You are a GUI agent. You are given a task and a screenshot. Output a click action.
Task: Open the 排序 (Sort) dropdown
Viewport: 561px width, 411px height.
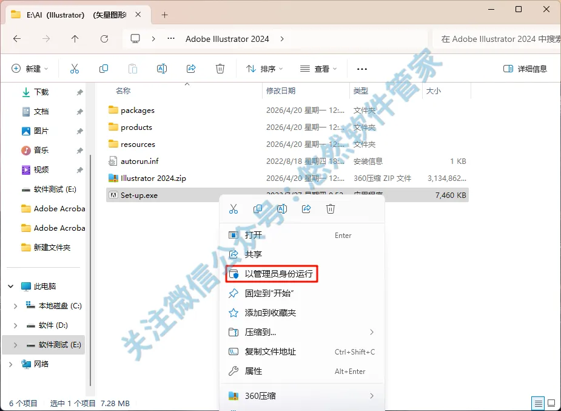(x=264, y=69)
